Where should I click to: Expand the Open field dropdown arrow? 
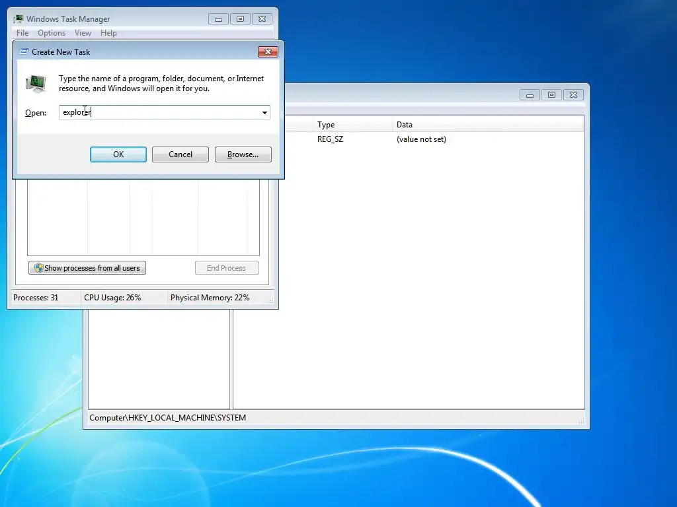[264, 112]
